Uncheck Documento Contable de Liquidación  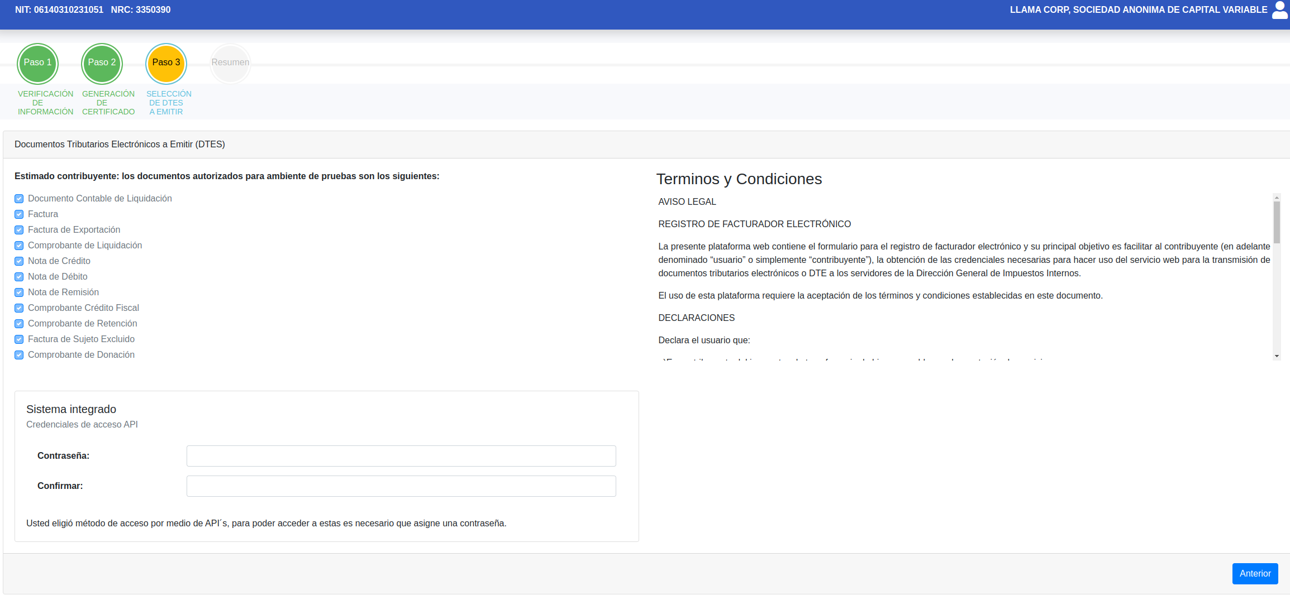click(19, 199)
